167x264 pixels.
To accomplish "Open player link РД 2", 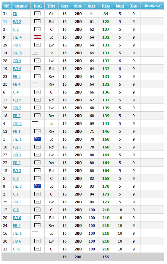I will (x=17, y=21).
